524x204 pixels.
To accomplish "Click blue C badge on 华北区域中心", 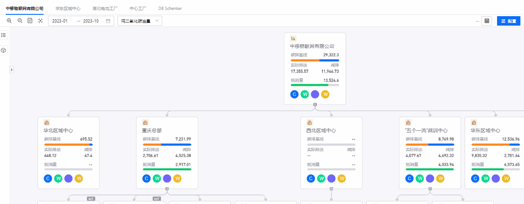I will click(48, 178).
